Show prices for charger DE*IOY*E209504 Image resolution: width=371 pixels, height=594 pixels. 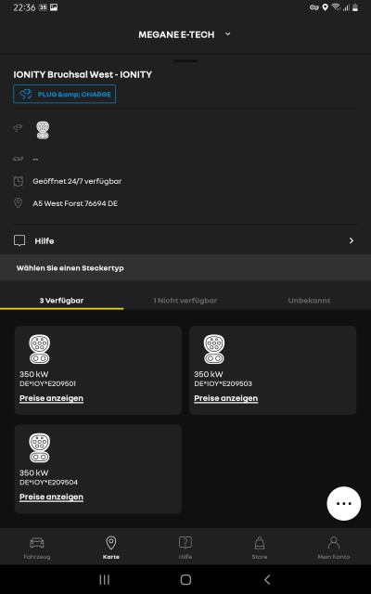click(51, 497)
